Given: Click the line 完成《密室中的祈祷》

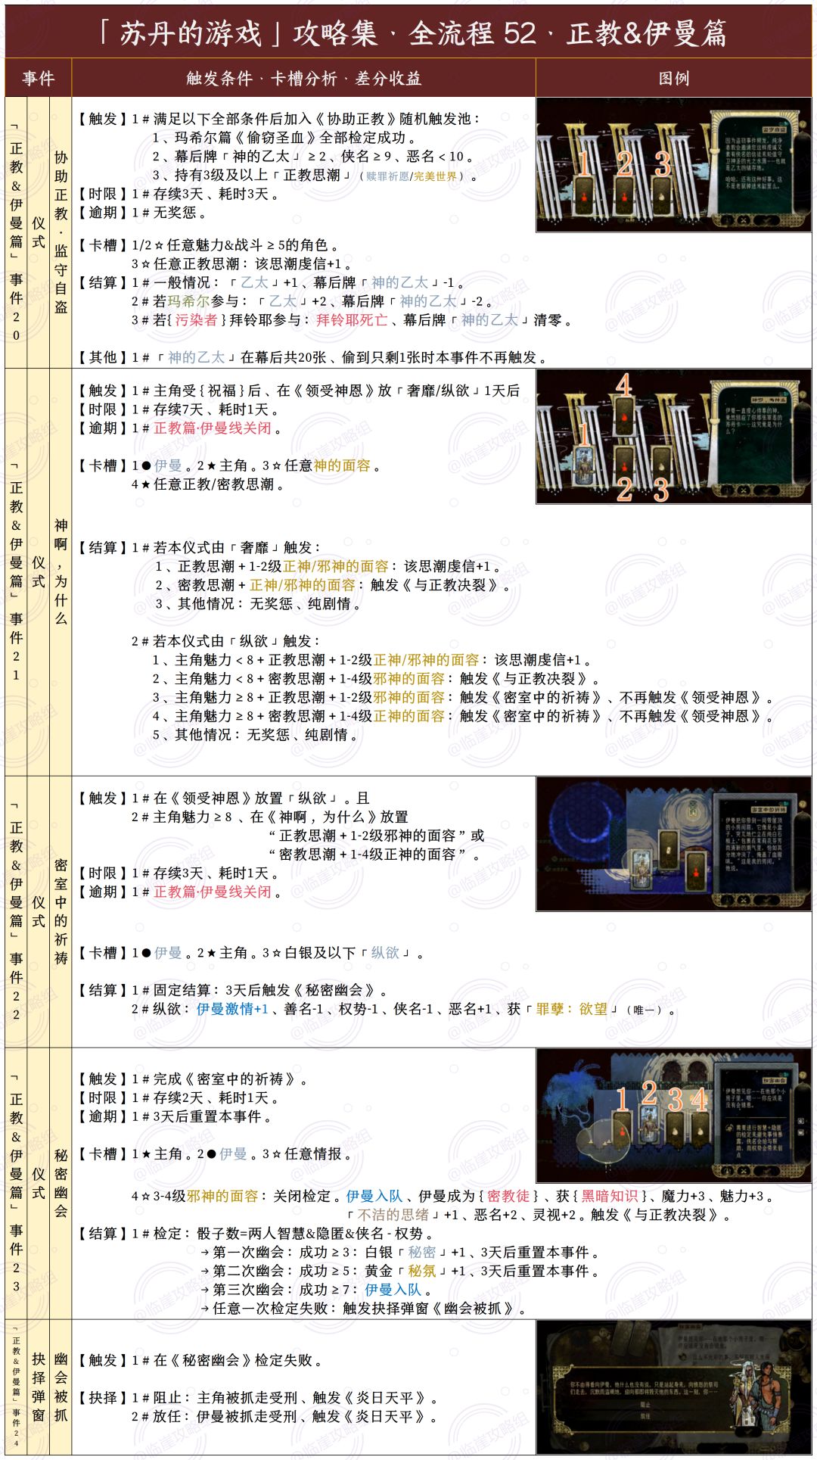Looking at the screenshot, I should click(220, 1079).
